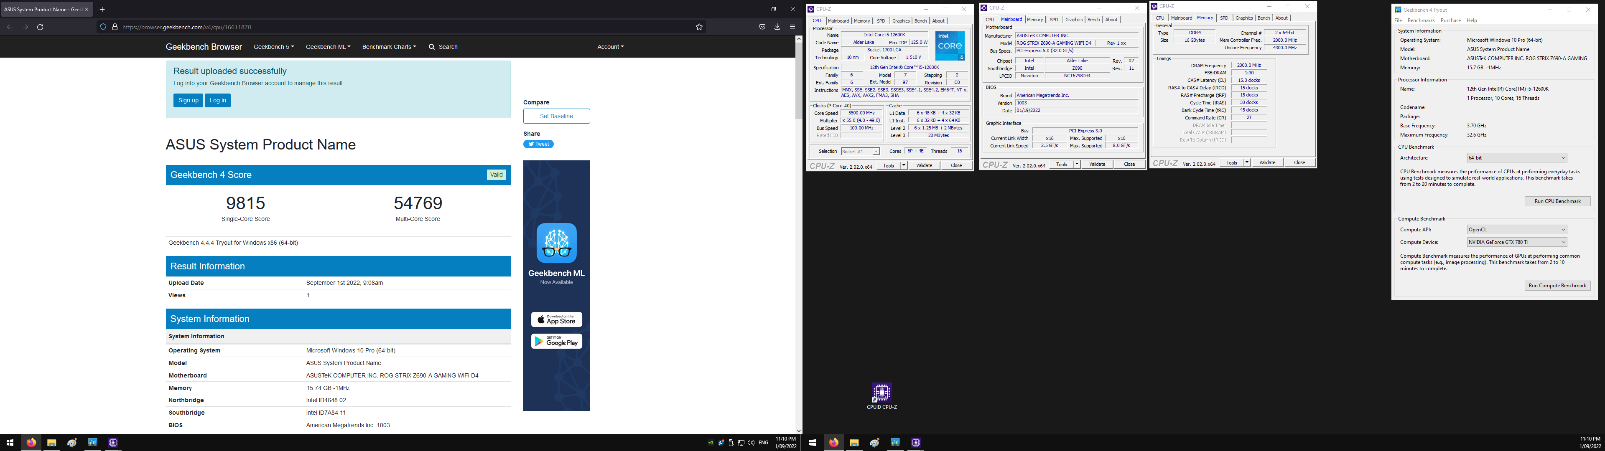The height and width of the screenshot is (451, 1605).
Task: Open the Architecture 64-bit combo box
Action: [1516, 157]
